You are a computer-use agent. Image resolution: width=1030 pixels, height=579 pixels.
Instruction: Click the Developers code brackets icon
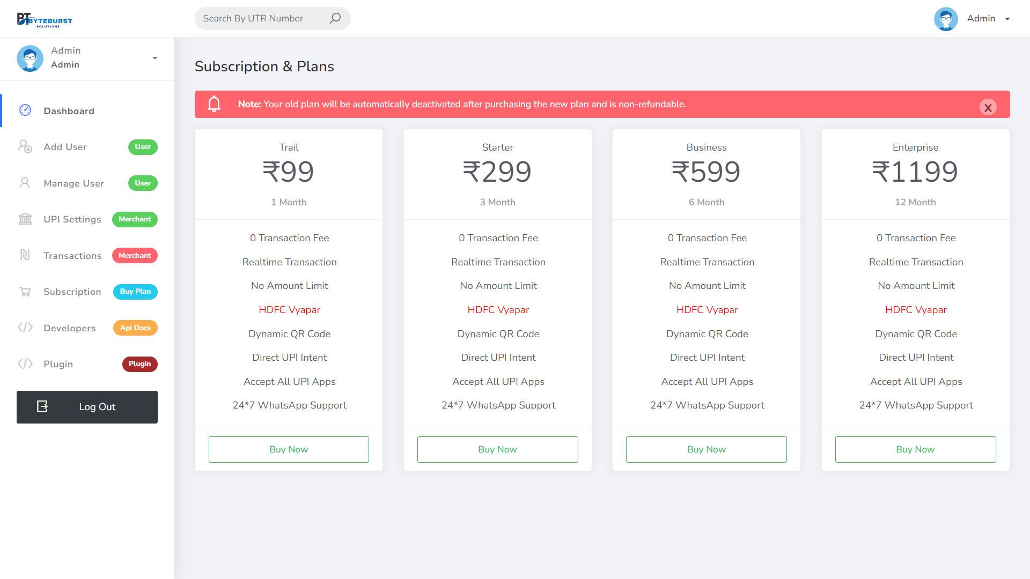click(x=25, y=328)
